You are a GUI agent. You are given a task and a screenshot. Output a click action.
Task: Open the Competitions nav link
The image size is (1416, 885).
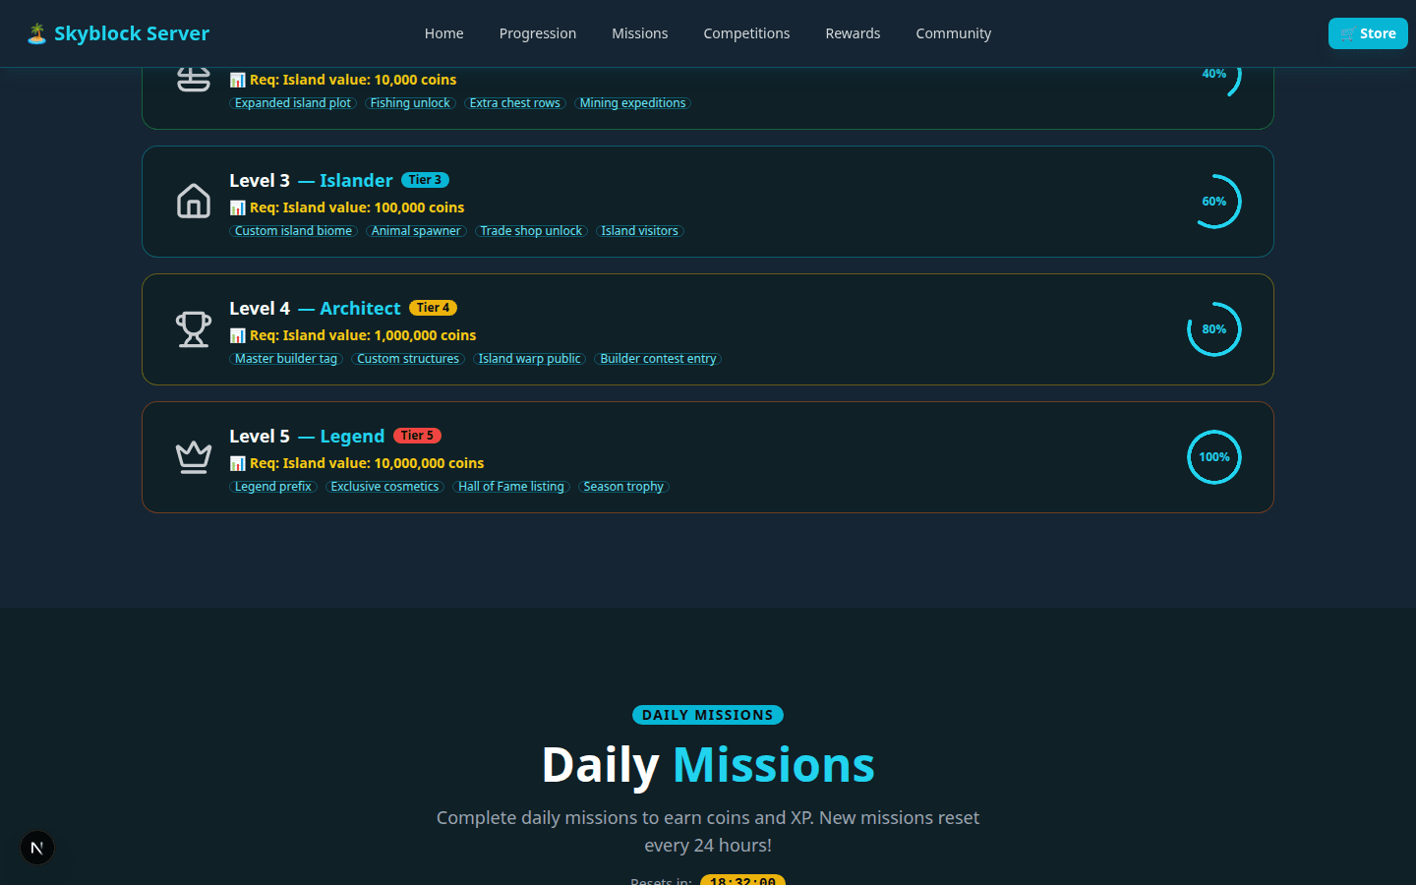click(x=746, y=33)
